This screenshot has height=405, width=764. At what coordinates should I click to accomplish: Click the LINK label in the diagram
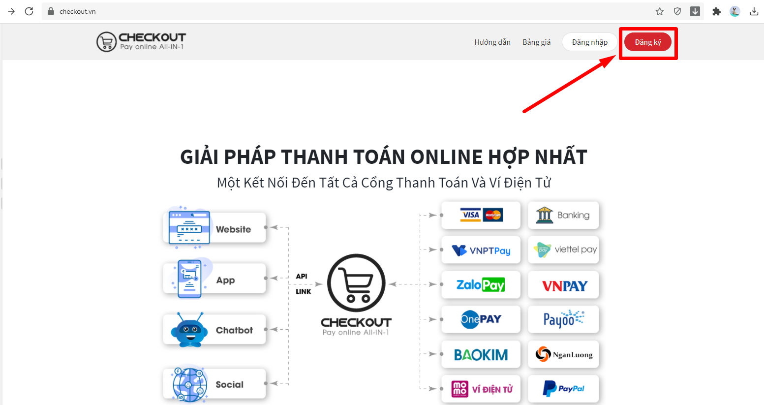[303, 291]
